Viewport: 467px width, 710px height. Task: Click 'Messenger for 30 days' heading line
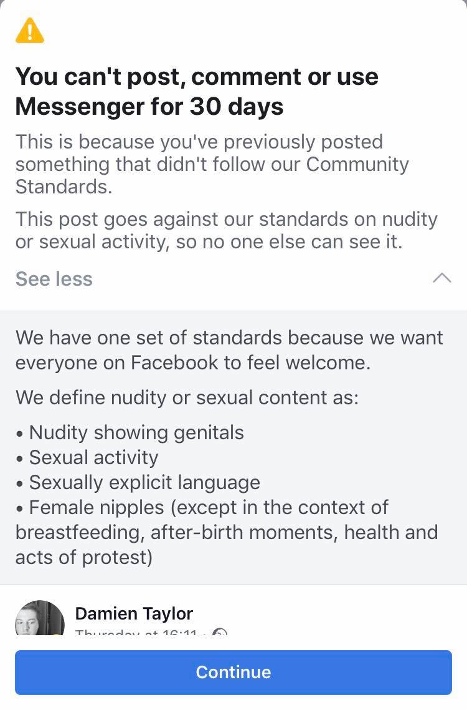[149, 107]
